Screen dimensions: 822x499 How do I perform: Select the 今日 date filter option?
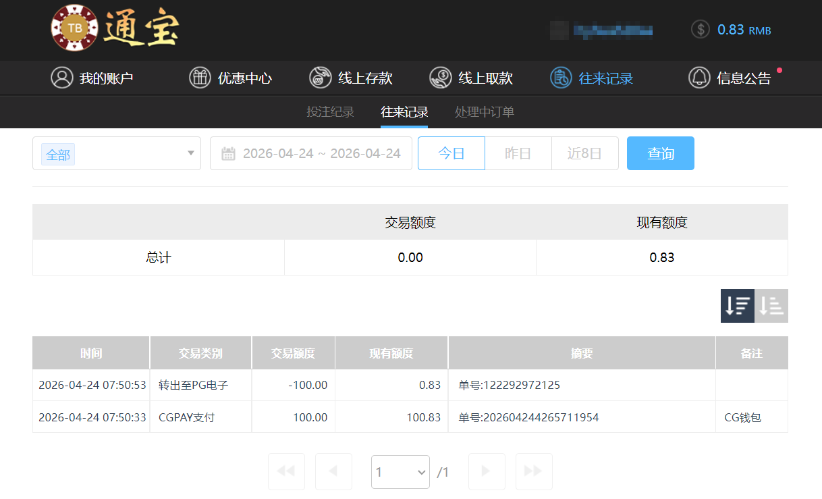(451, 153)
